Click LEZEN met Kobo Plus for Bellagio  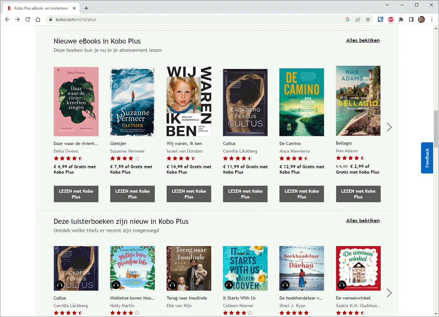tap(358, 194)
